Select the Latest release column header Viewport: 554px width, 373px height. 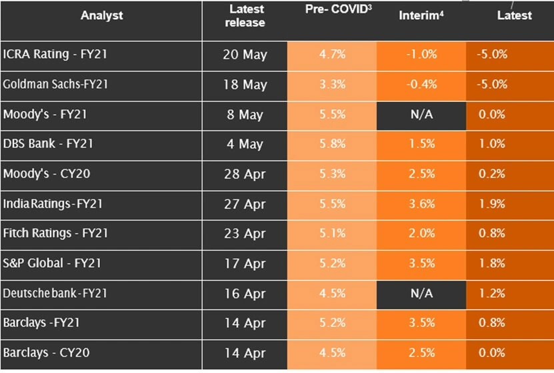point(247,16)
